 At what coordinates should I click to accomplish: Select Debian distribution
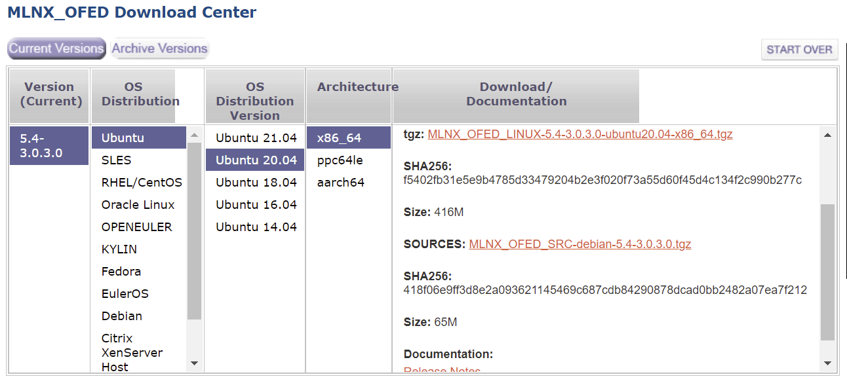pos(139,316)
